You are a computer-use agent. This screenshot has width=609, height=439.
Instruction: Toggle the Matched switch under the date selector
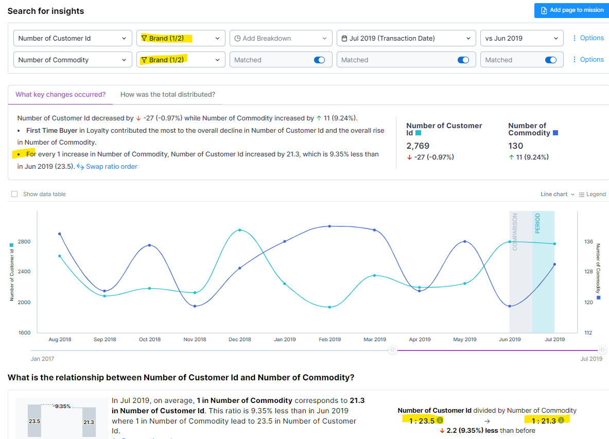pyautogui.click(x=463, y=60)
